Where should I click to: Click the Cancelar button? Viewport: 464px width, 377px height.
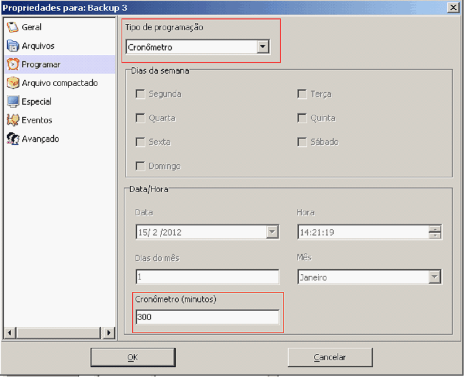[x=330, y=358]
